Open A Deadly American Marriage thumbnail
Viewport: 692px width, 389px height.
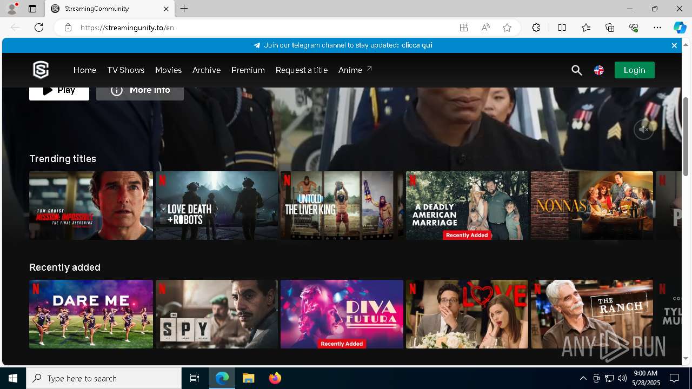pos(467,205)
